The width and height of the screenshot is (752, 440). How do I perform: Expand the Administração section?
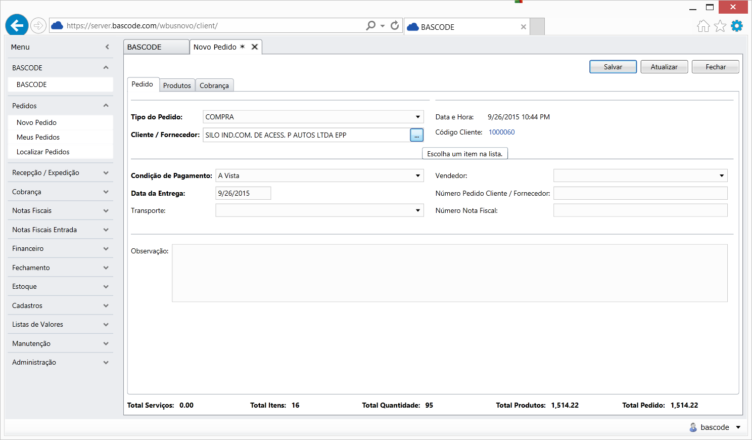pos(106,363)
